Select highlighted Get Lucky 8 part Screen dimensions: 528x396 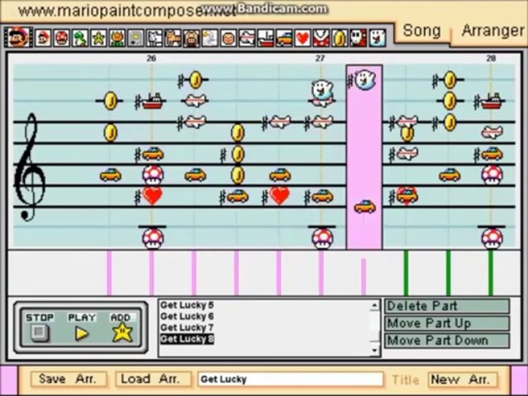coord(187,339)
